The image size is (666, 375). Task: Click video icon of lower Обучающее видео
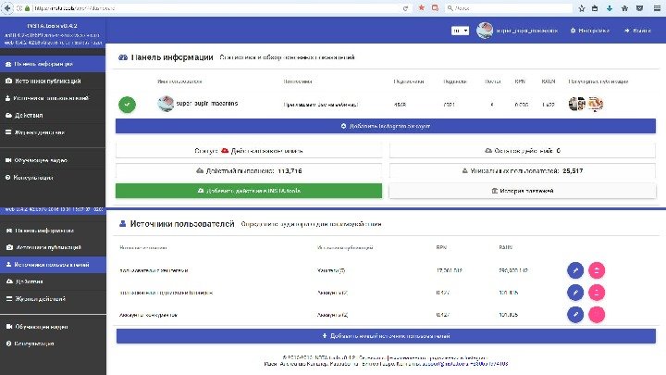point(9,327)
